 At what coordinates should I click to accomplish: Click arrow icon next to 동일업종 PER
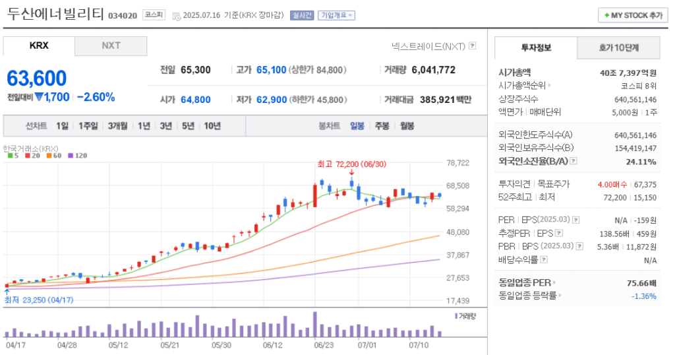(x=554, y=283)
